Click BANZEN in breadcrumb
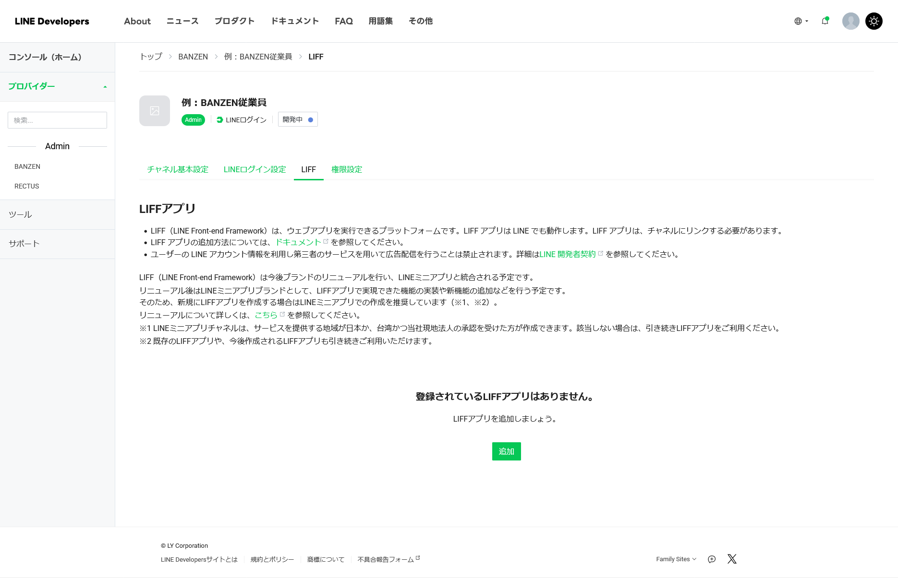 (x=193, y=57)
